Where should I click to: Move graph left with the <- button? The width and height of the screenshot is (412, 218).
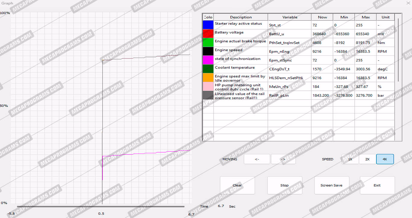257,159
